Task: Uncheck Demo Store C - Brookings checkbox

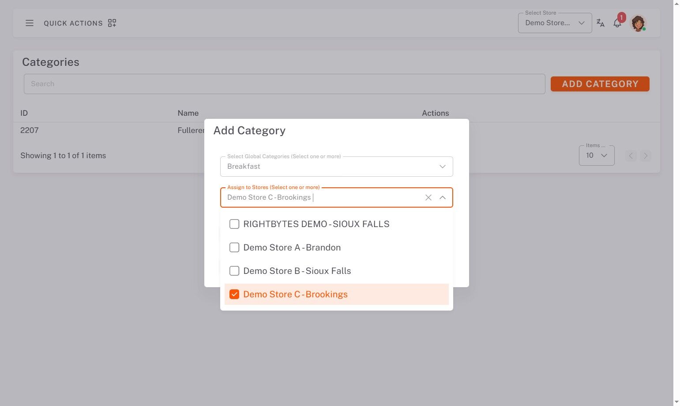Action: click(234, 294)
